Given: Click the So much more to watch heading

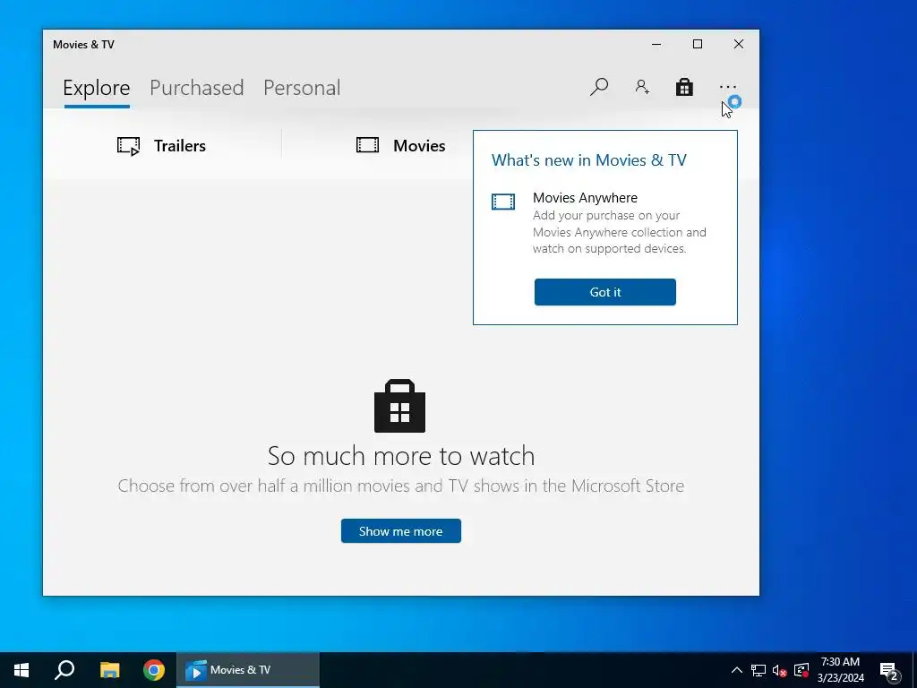Looking at the screenshot, I should click(401, 456).
